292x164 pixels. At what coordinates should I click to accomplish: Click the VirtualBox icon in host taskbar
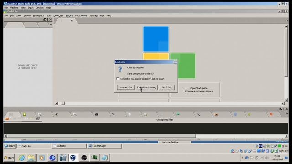coord(73,158)
